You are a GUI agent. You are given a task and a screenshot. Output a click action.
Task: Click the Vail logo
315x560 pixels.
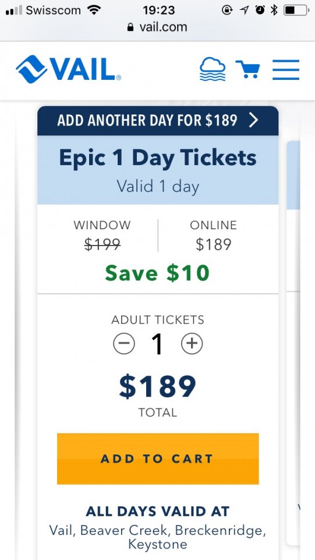coord(69,69)
